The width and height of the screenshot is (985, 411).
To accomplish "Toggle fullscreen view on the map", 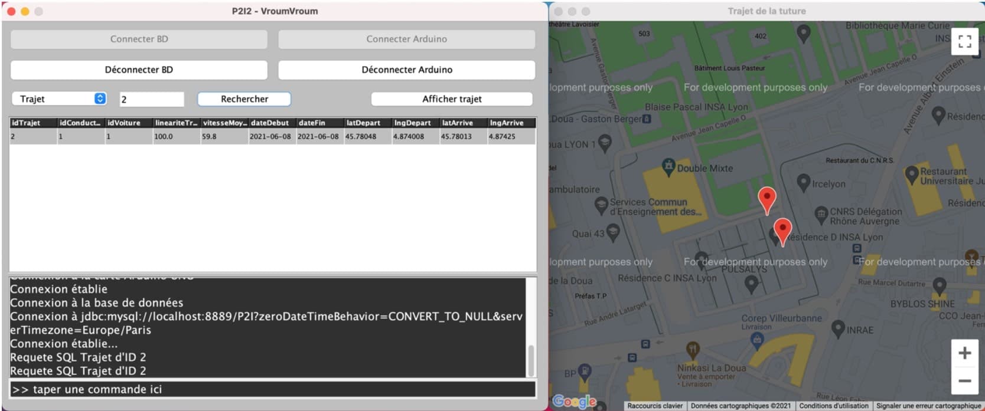I will point(964,41).
